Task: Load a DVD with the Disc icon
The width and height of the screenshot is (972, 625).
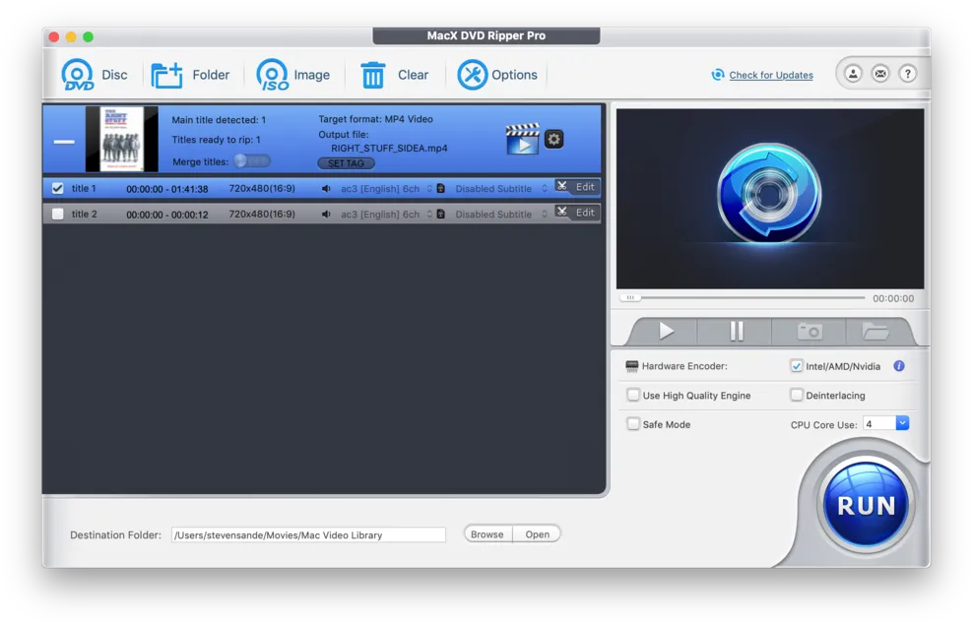Action: (77, 75)
